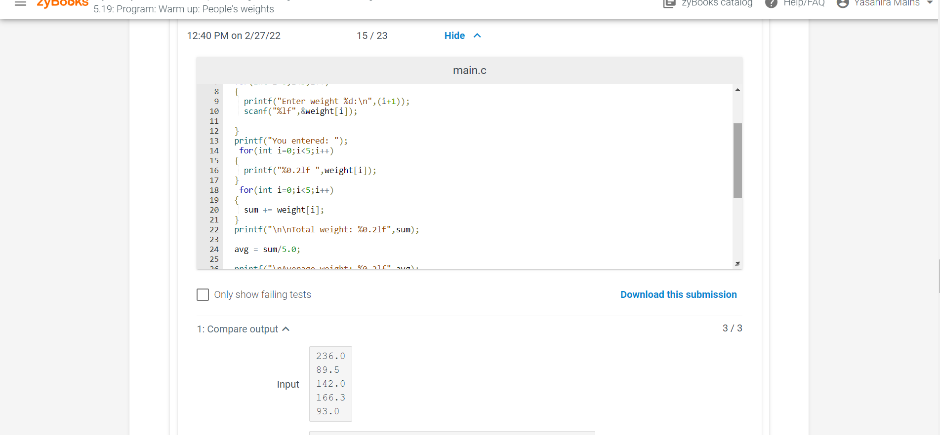Click input value 142.0
Image resolution: width=940 pixels, height=435 pixels.
330,384
